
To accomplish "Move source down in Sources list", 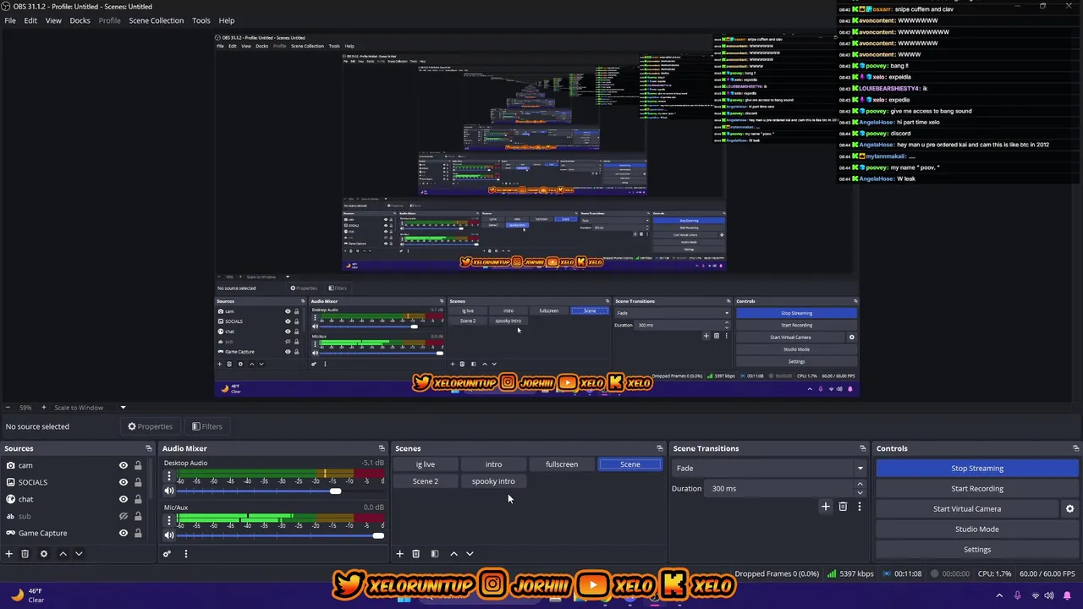I will coord(79,554).
